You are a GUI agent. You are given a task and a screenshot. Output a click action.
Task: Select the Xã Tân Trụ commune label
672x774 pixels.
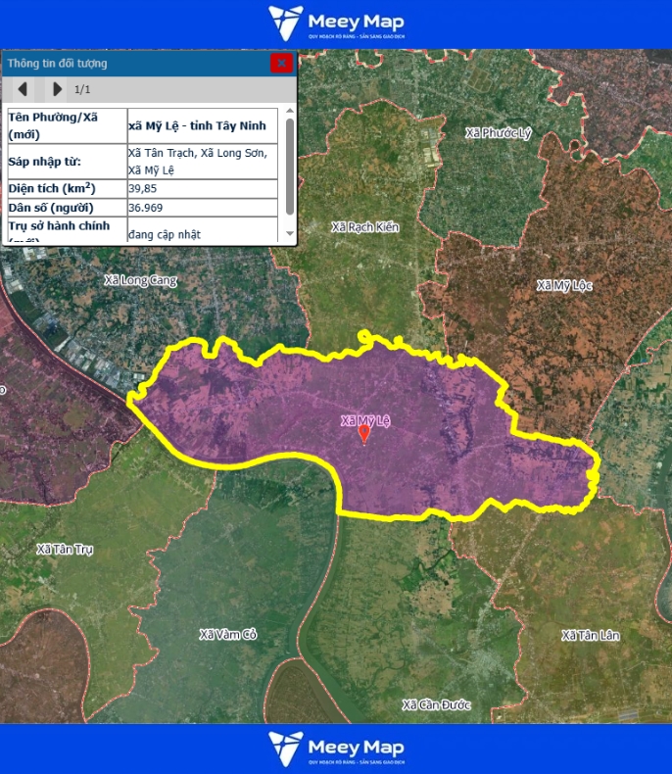click(x=65, y=550)
